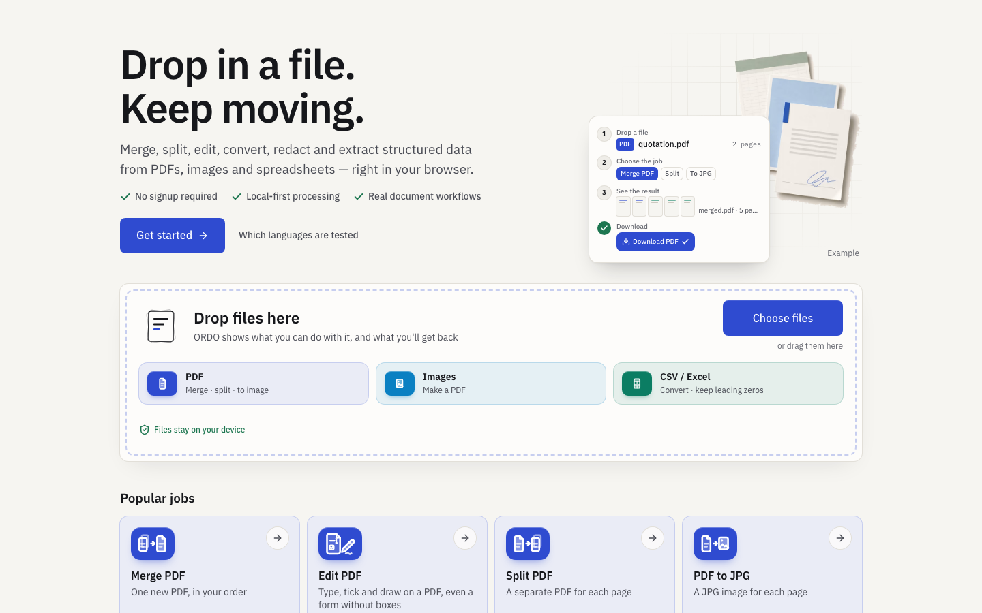Click the Merge PDF card icon
This screenshot has width=982, height=613.
click(x=153, y=544)
